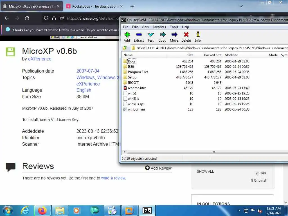
Task: Open the View menu in 7-Zip
Action: (x=145, y=27)
